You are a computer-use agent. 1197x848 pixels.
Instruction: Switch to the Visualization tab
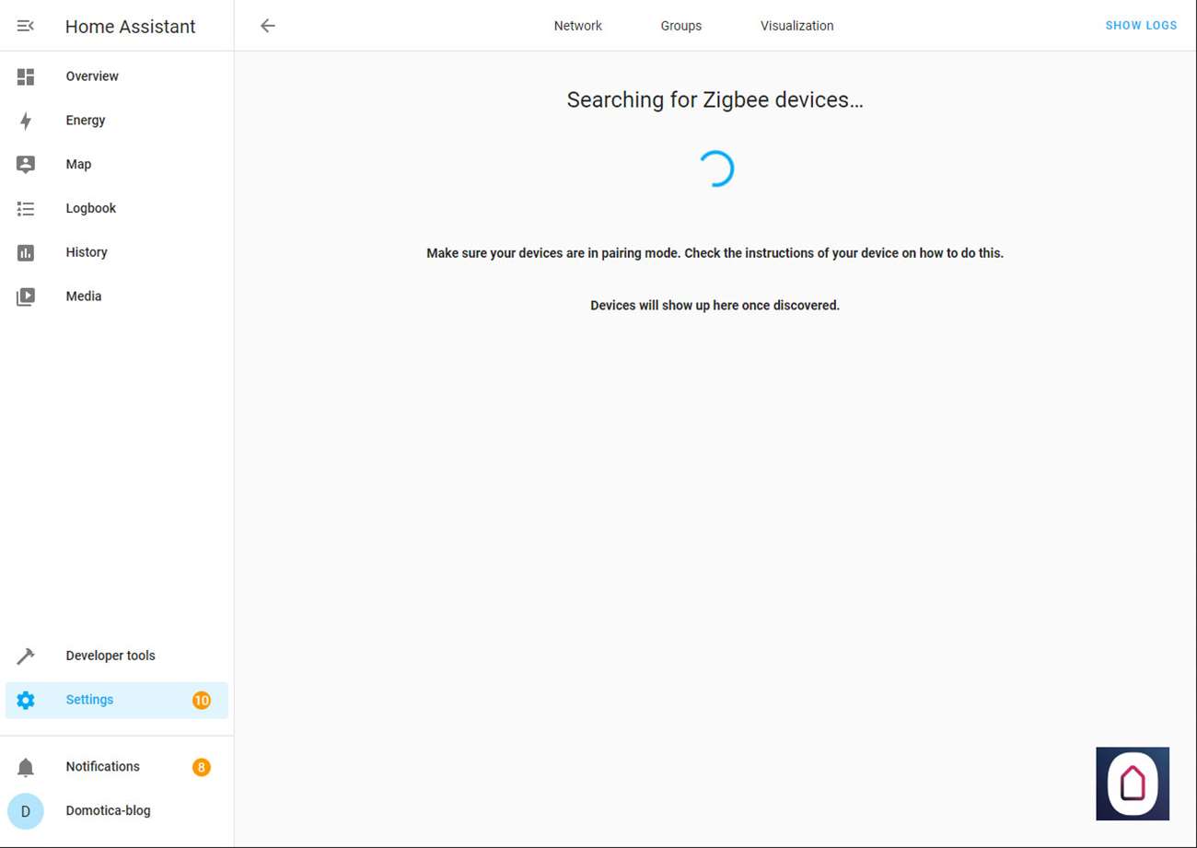click(x=797, y=26)
